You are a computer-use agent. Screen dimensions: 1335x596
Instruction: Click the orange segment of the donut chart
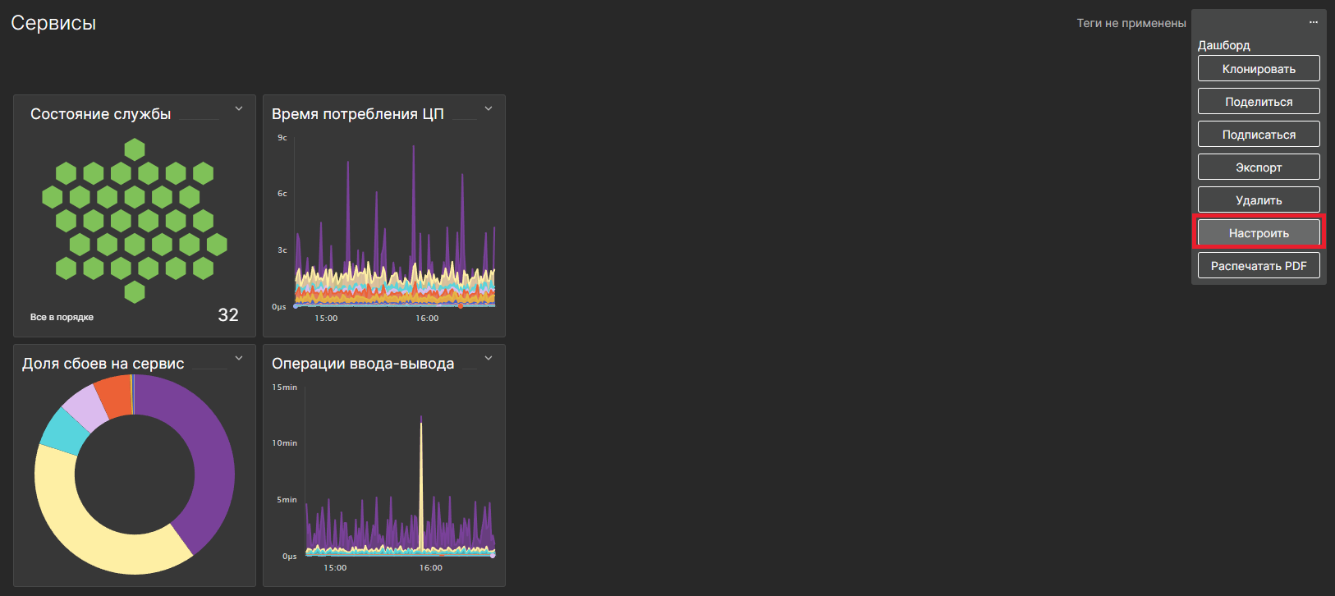[112, 396]
